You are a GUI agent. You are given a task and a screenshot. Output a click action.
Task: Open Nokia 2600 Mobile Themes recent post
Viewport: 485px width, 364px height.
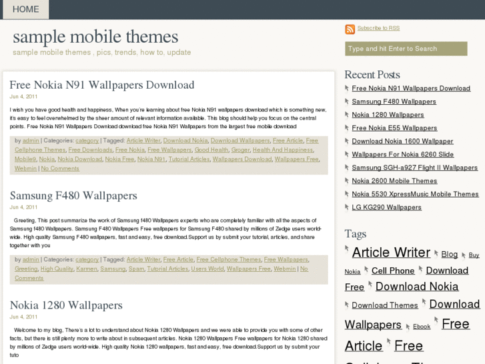[x=394, y=181]
